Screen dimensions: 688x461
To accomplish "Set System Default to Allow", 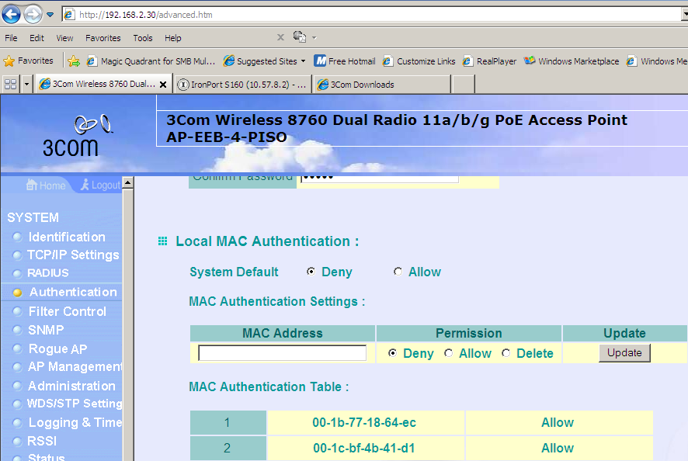I will coord(398,272).
